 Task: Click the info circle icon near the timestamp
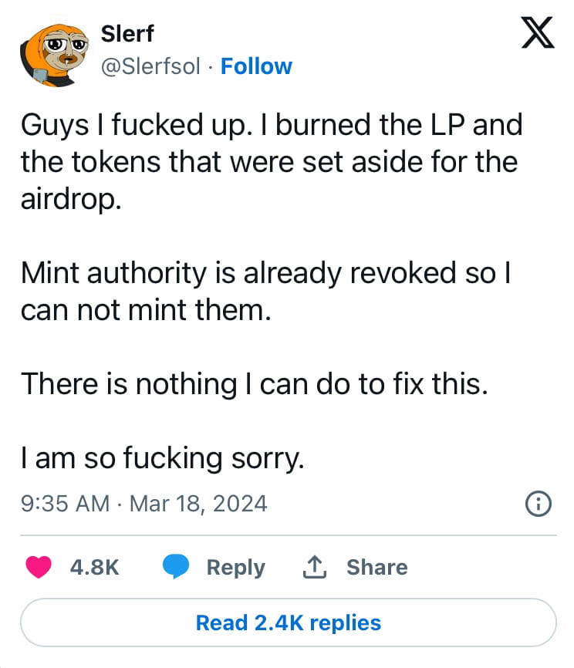539,503
